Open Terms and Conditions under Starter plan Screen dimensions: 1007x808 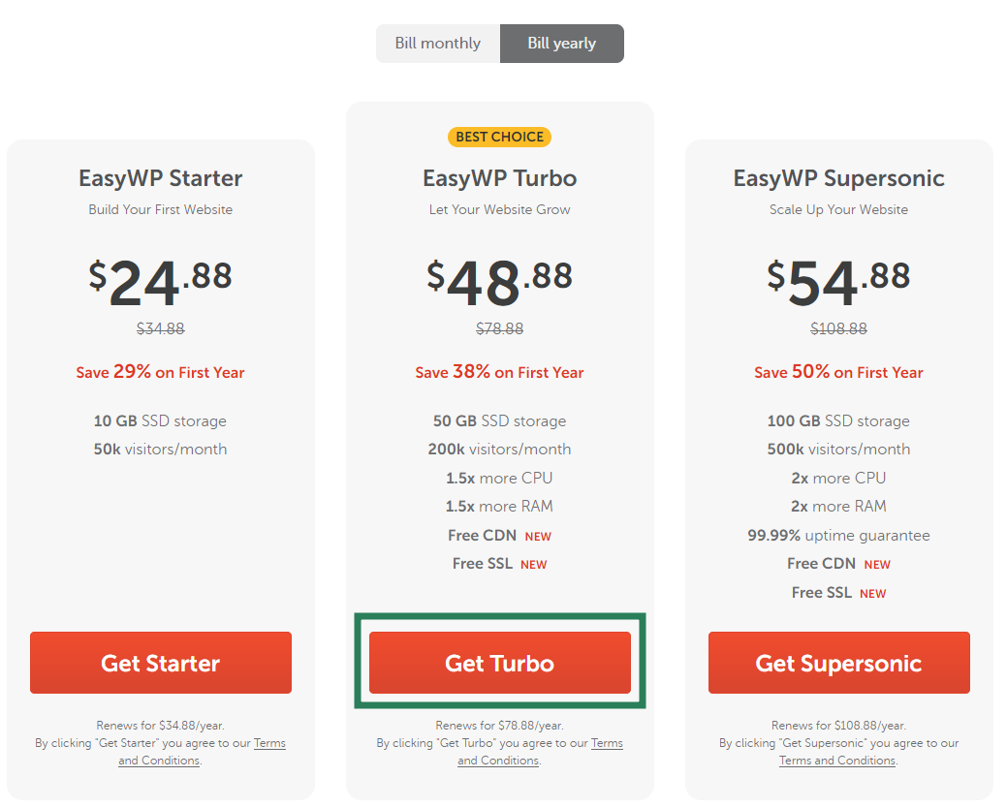click(x=203, y=752)
